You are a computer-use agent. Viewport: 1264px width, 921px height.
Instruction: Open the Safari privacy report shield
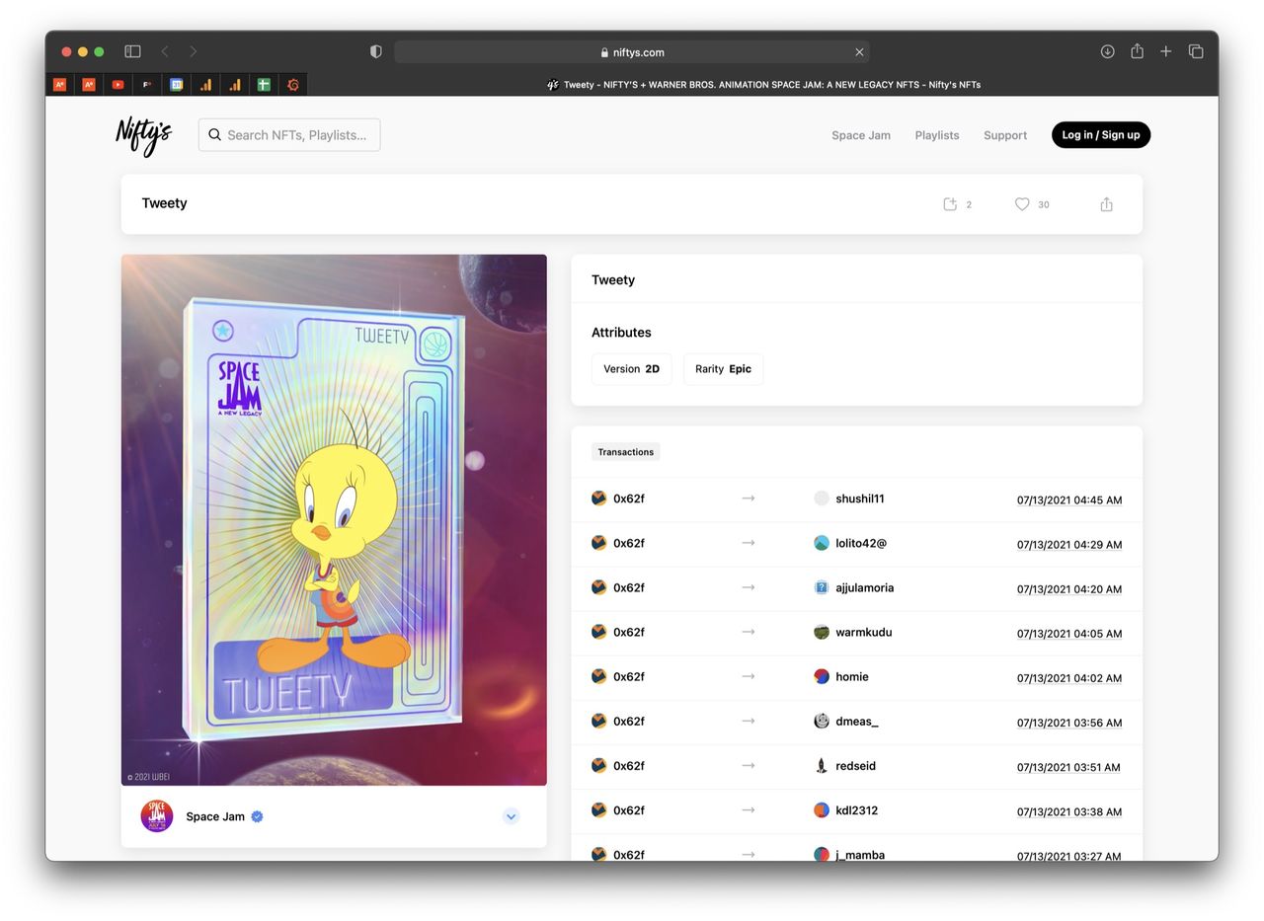point(375,51)
